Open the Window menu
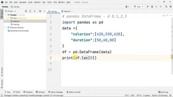Screen dimensions: 173x97 coord(61,2)
